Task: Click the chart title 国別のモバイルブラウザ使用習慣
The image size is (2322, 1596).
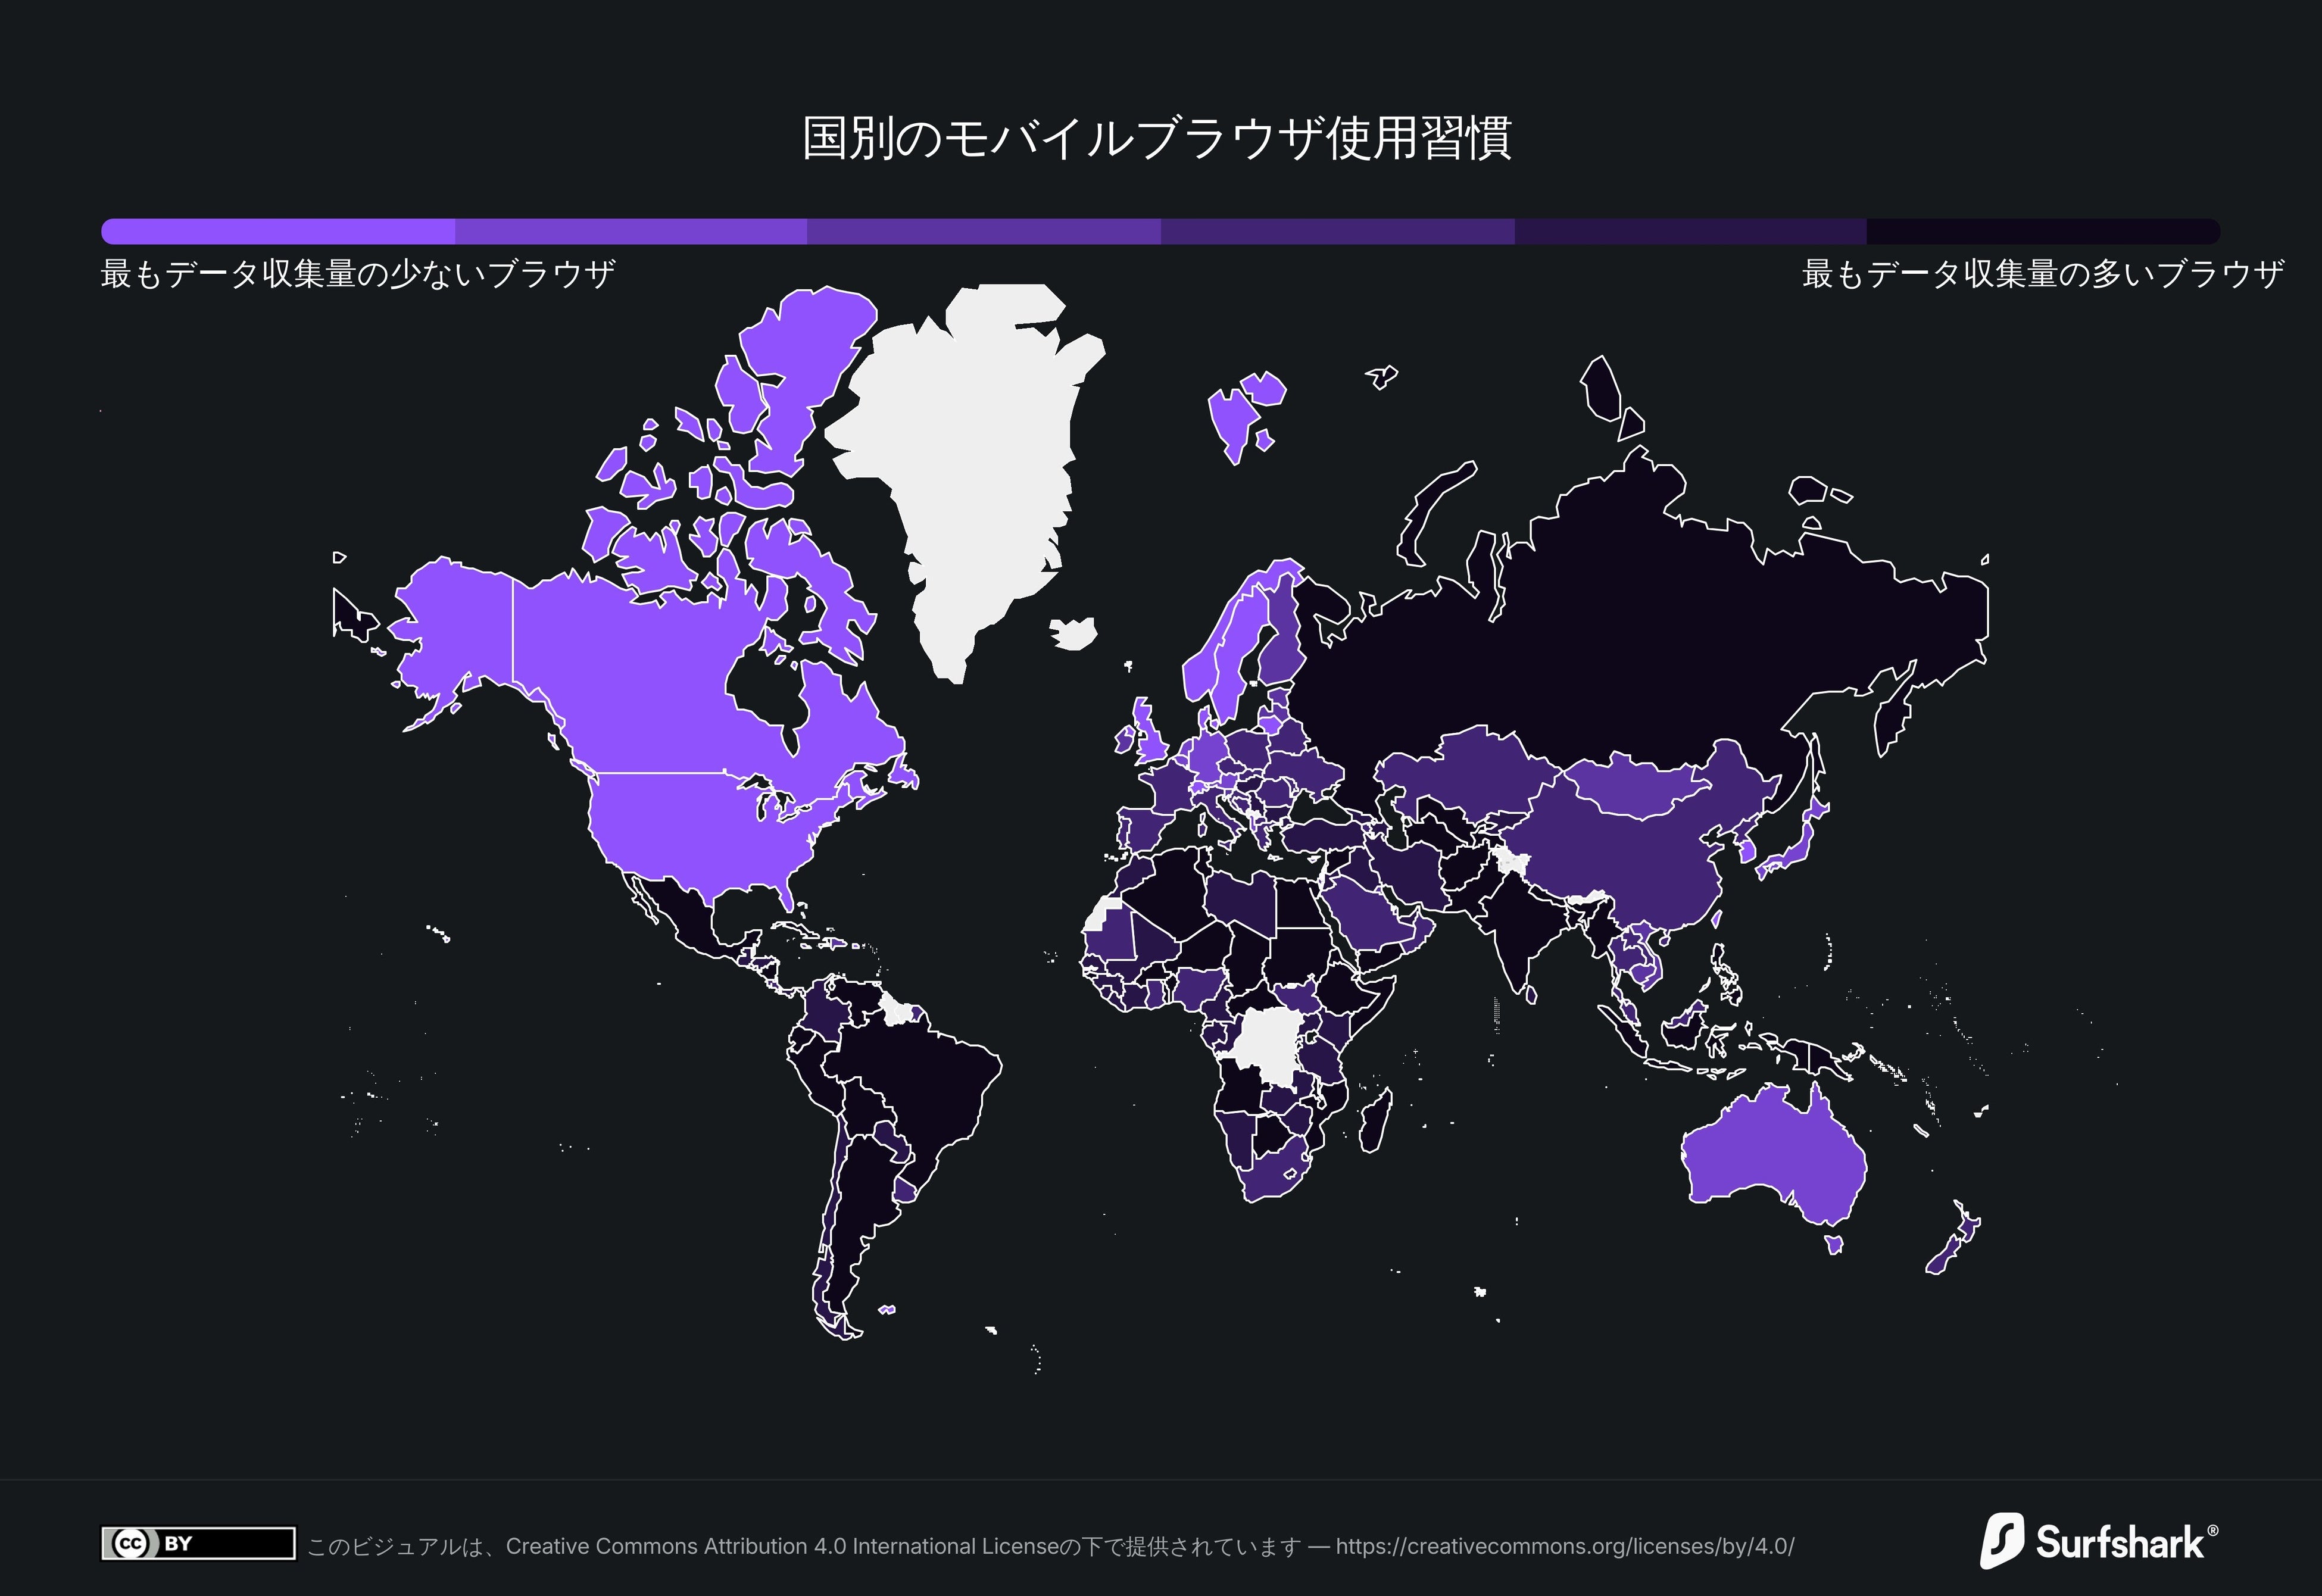Action: [x=1157, y=138]
